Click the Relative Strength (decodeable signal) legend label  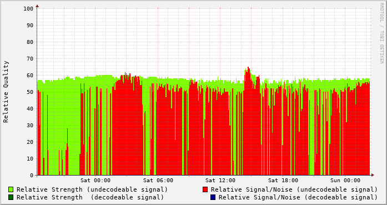point(91,197)
